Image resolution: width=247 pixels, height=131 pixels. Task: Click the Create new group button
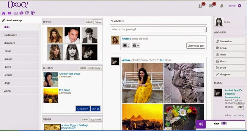pos(83,109)
